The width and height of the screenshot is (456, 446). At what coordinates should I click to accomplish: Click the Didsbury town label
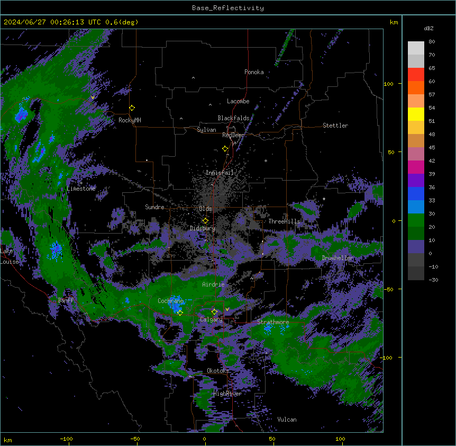203,228
